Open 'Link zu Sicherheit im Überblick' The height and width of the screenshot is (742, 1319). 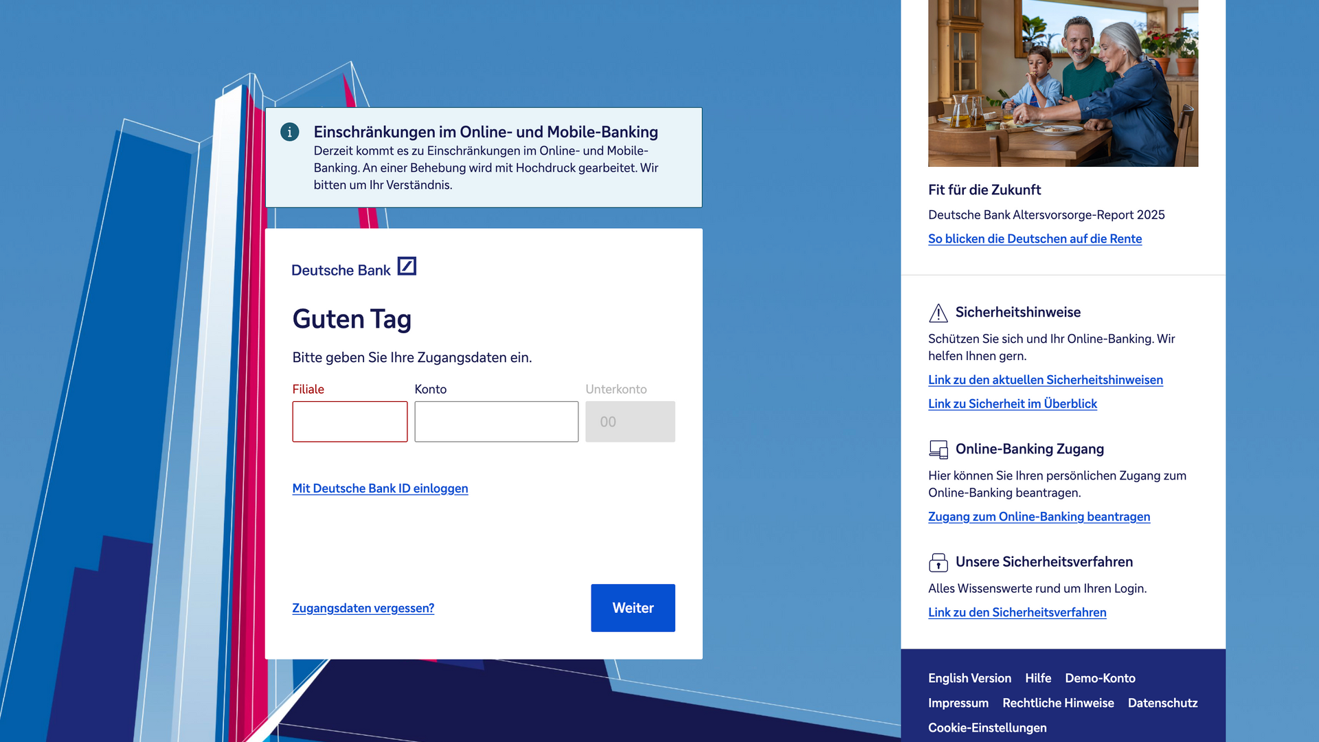point(1012,403)
